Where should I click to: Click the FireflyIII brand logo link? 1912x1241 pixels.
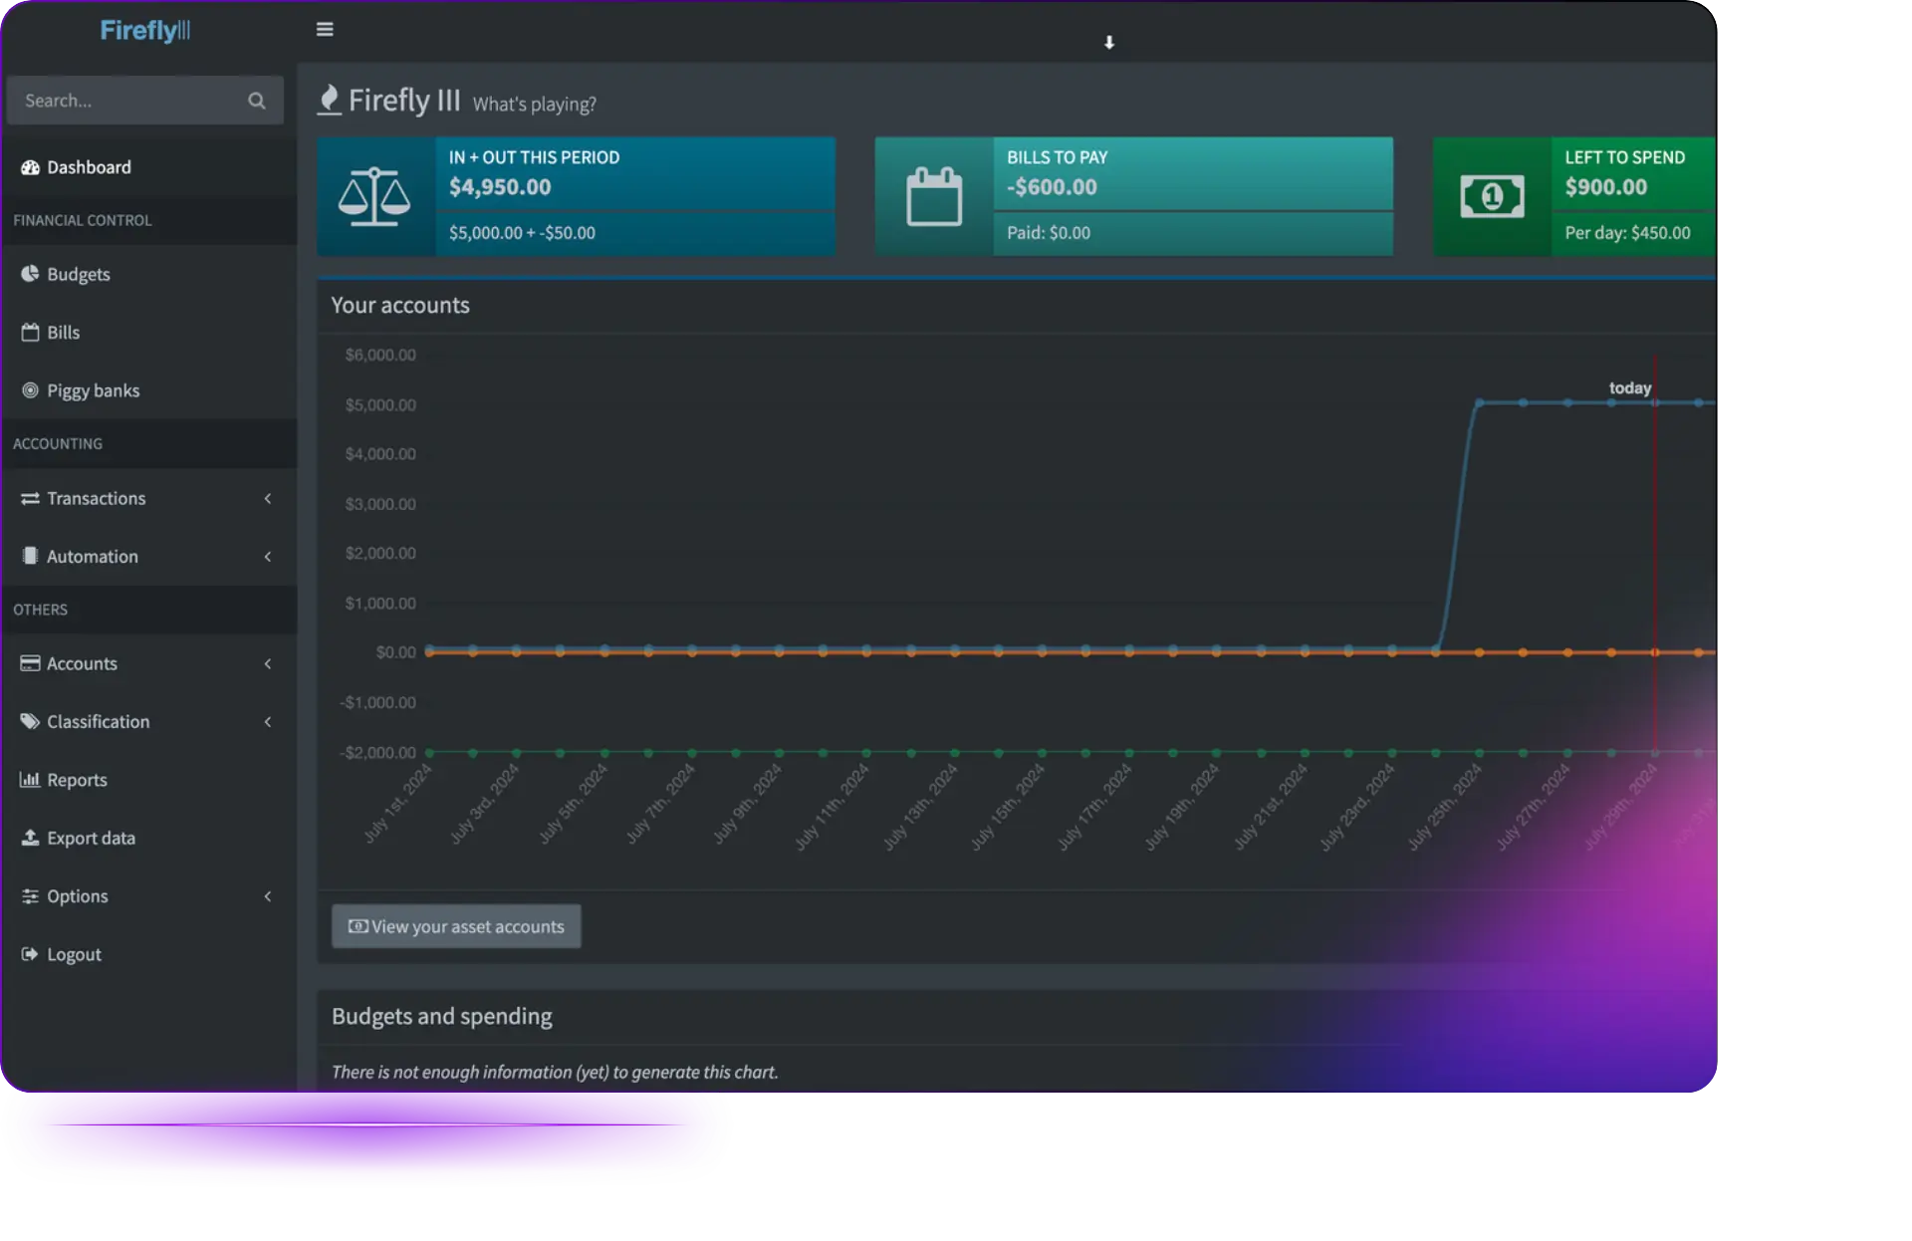145,30
